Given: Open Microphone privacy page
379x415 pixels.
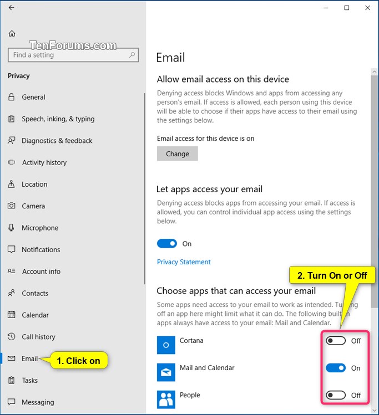Looking at the screenshot, I should click(40, 228).
